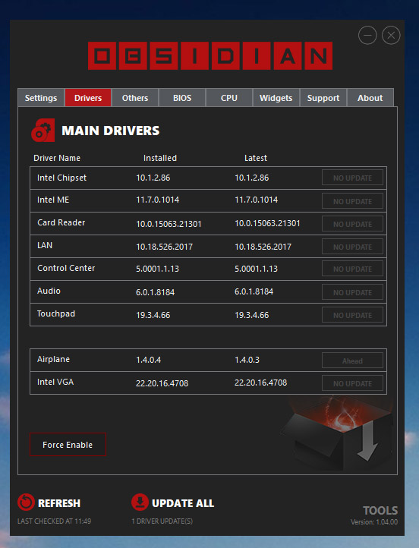Click NO UPDATE button for Audio

352,292
